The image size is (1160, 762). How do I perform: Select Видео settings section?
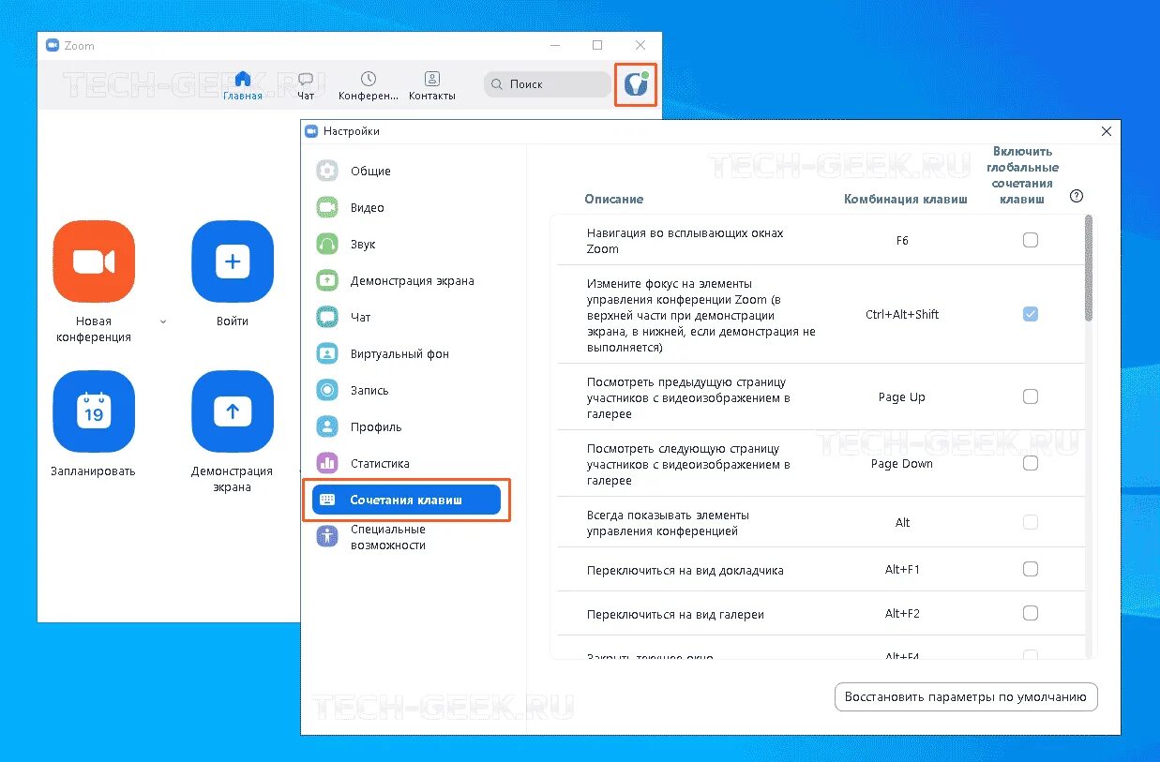coord(368,208)
